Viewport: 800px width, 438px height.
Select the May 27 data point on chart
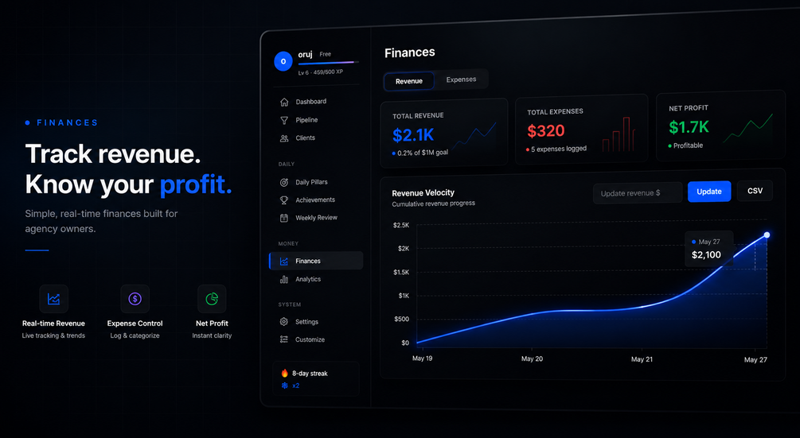point(767,235)
